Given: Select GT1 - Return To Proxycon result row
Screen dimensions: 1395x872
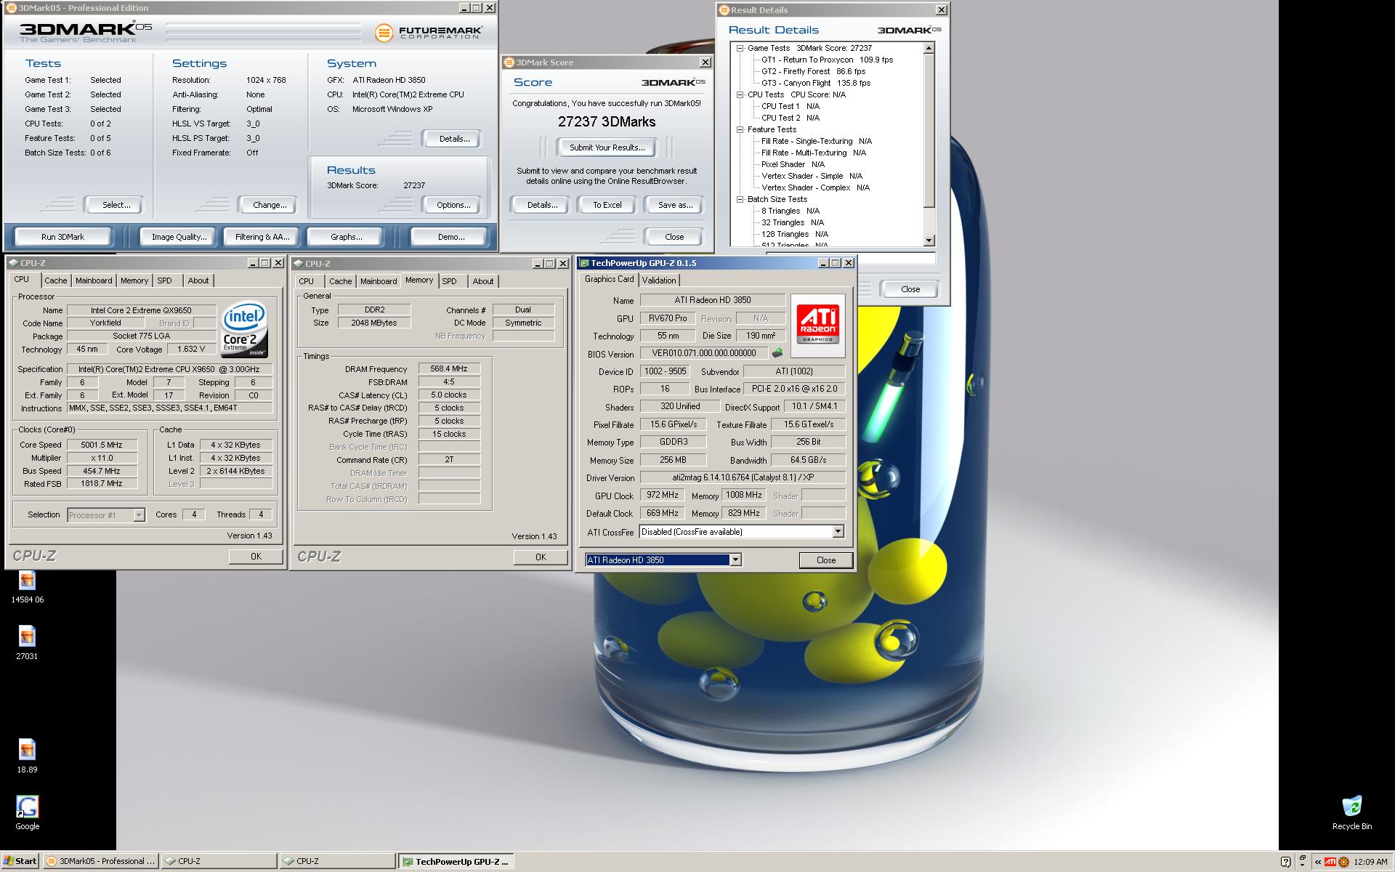Looking at the screenshot, I should [x=827, y=60].
